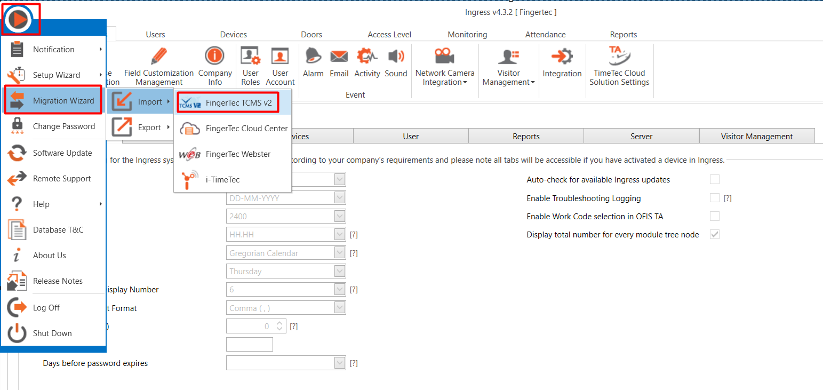Open Notification from the main menu

54,50
